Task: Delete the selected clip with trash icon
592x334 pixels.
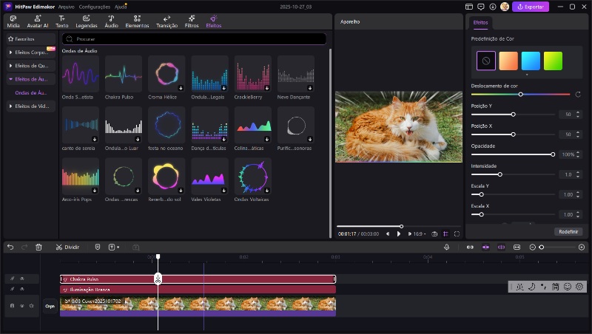Action: coord(38,247)
